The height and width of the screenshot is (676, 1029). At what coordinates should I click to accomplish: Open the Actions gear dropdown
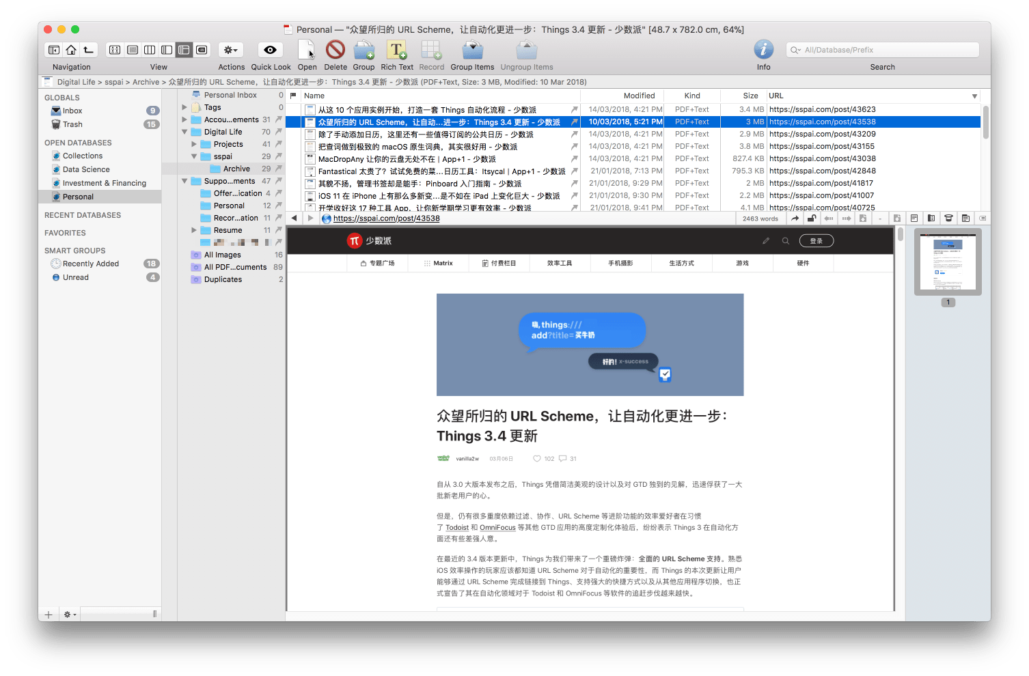point(231,50)
